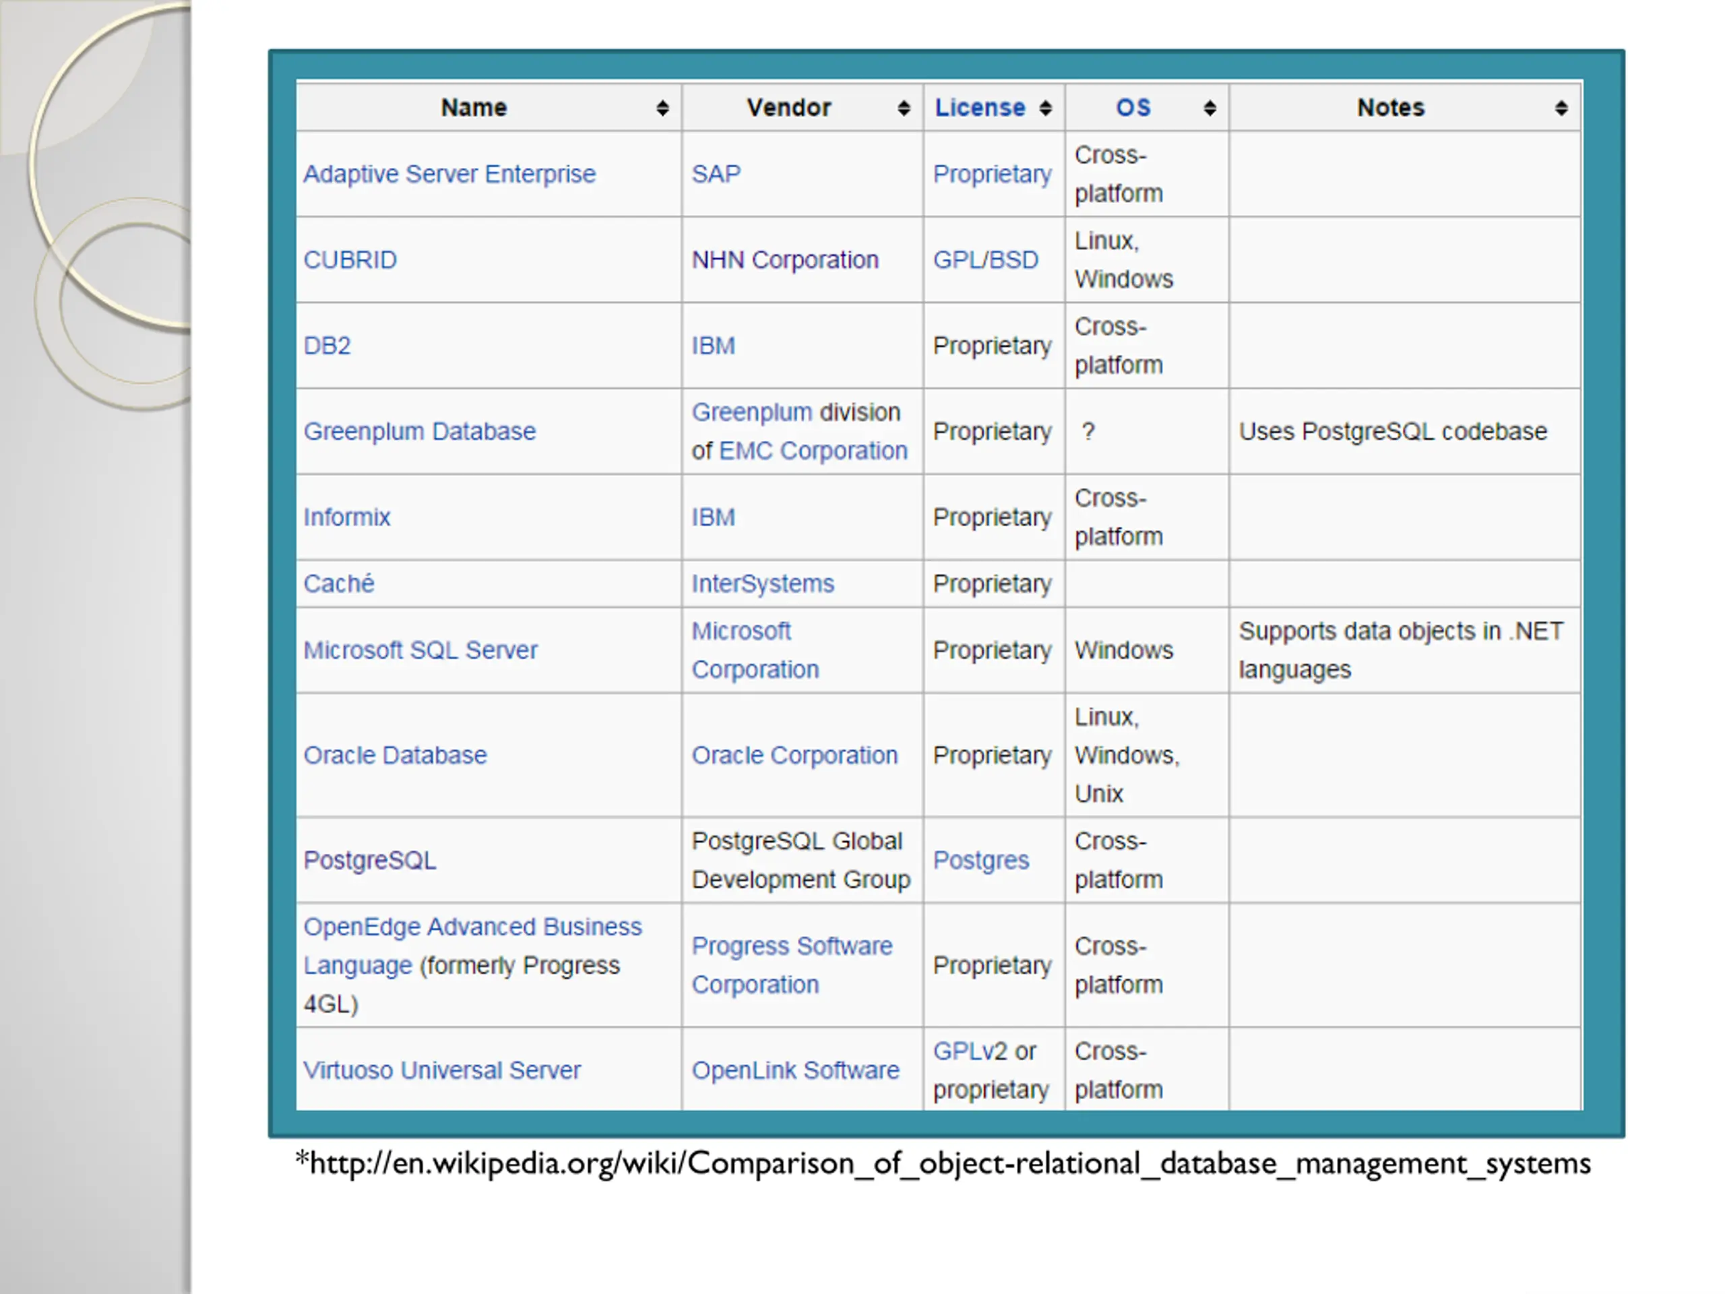
Task: Follow the InterSystems vendor link
Action: tap(763, 584)
